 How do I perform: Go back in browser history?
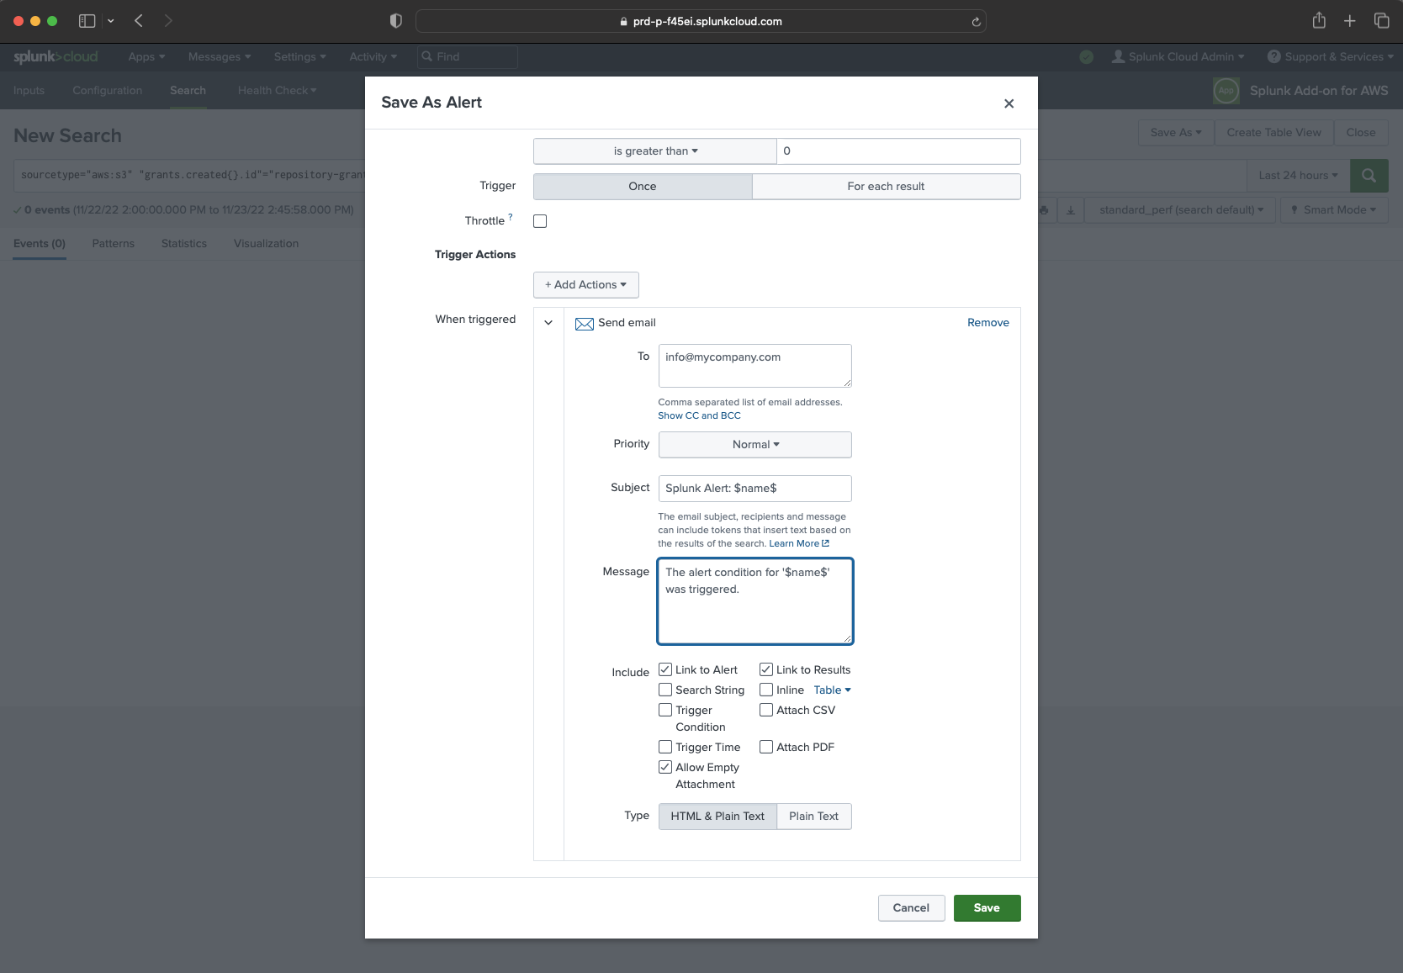(x=139, y=21)
